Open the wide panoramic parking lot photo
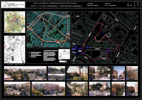Viewport: 142px width, 100px height. [25, 73]
